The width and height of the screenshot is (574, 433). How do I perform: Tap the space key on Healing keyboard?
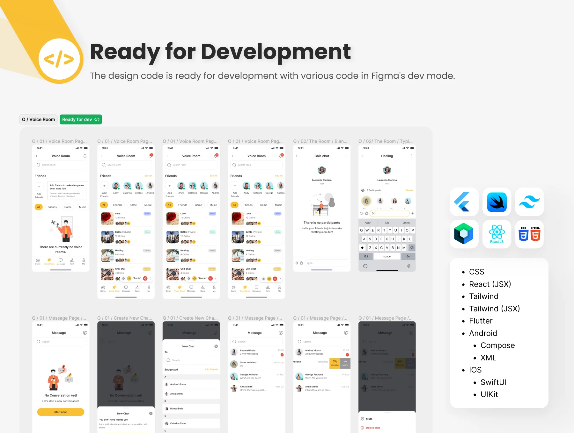(387, 256)
